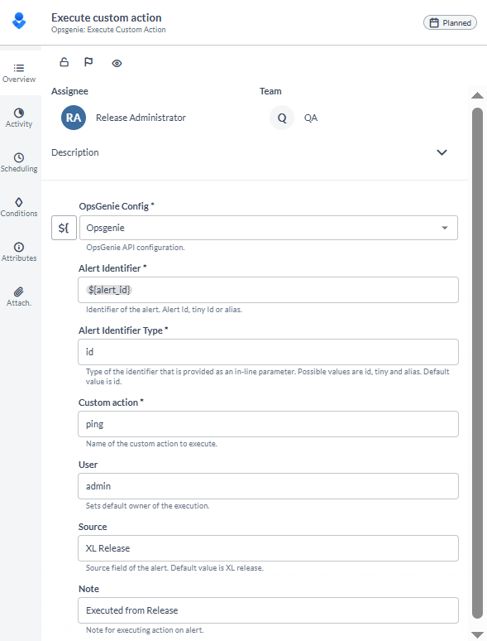The height and width of the screenshot is (641, 487).
Task: Go to Attributes tab
Action: (x=19, y=253)
